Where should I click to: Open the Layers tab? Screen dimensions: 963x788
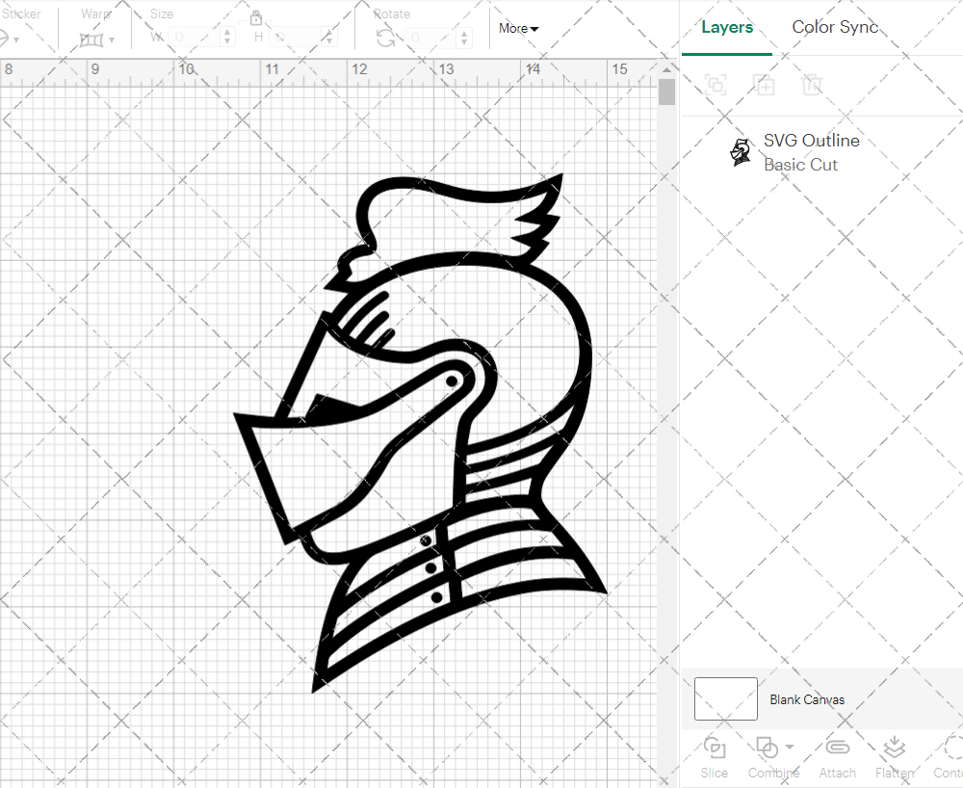(727, 27)
